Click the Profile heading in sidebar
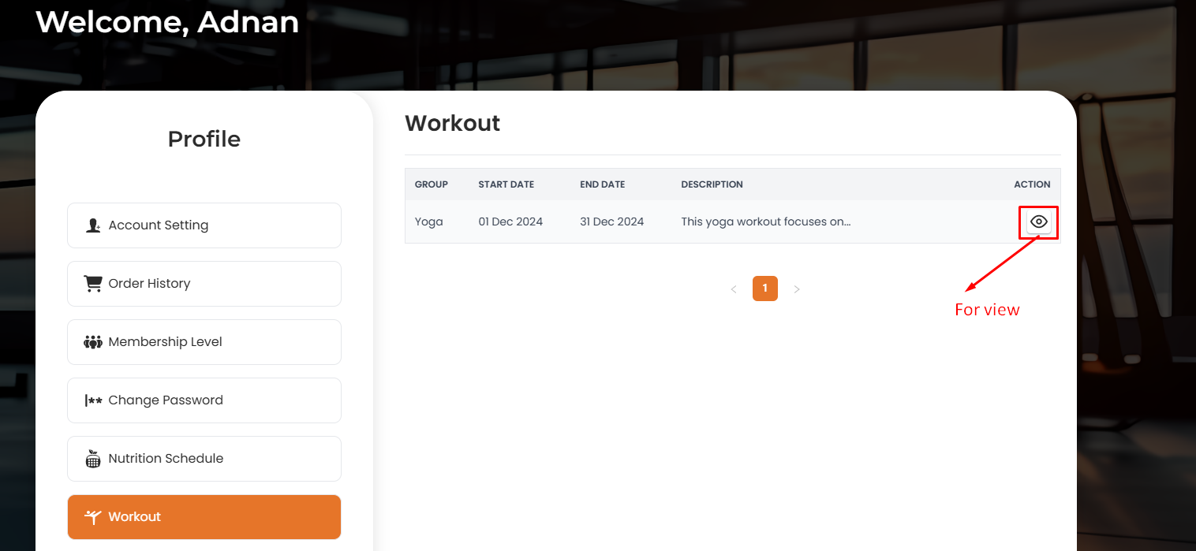The width and height of the screenshot is (1196, 551). pos(204,140)
